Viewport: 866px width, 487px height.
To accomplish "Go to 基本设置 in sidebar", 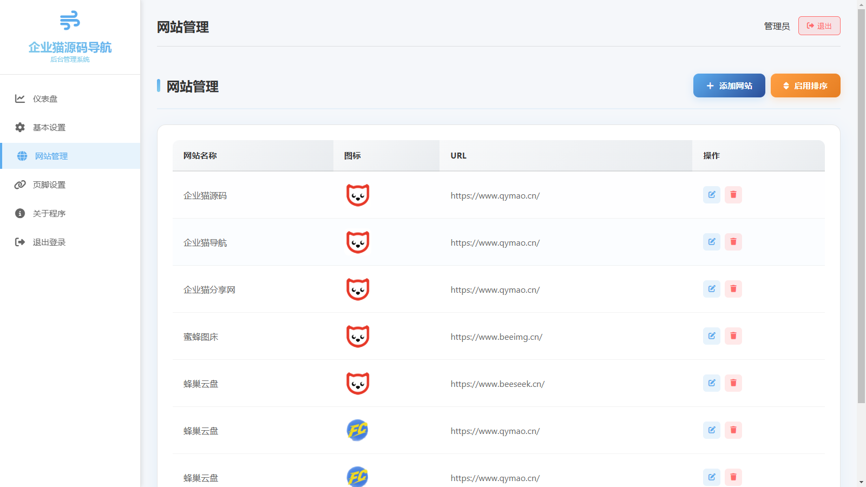I will 49,127.
